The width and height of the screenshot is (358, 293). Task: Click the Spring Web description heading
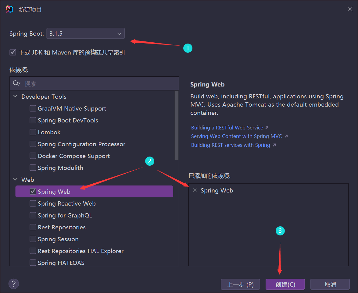(x=207, y=84)
